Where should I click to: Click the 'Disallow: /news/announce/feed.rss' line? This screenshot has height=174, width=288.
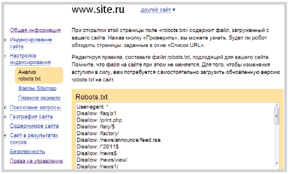point(118,140)
